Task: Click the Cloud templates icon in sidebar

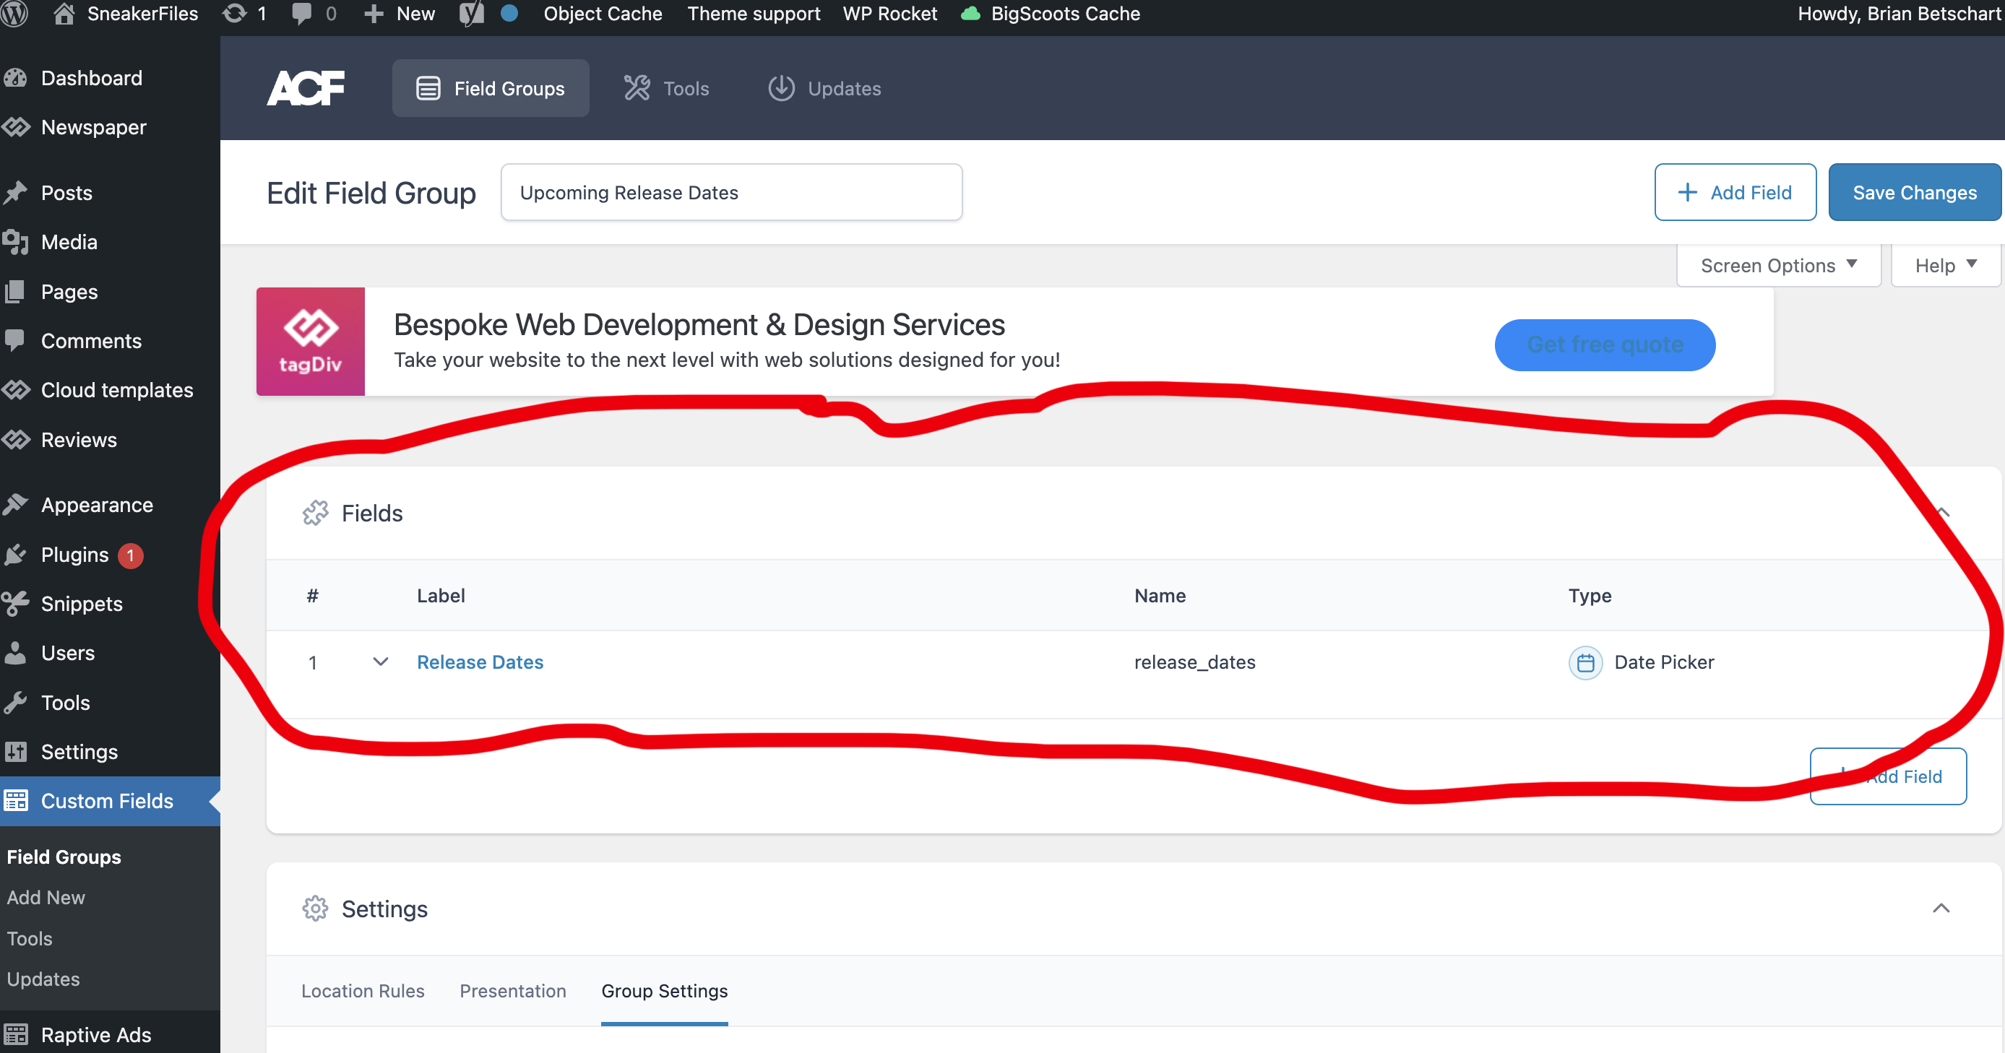Action: click(16, 390)
